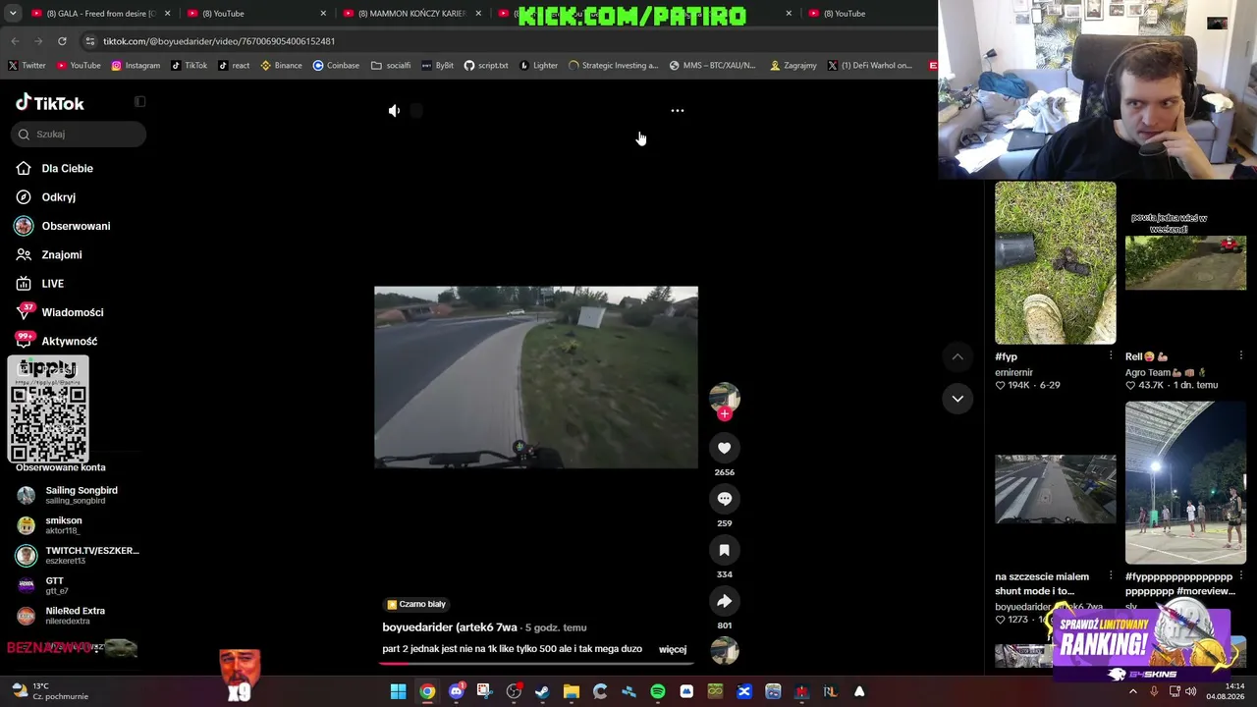
Task: Open the Coinbase bookmark
Action: [336, 66]
